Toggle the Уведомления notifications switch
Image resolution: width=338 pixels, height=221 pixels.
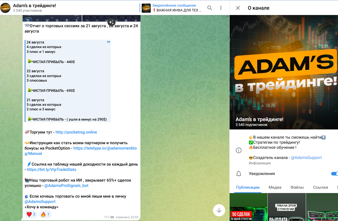pyautogui.click(x=335, y=174)
